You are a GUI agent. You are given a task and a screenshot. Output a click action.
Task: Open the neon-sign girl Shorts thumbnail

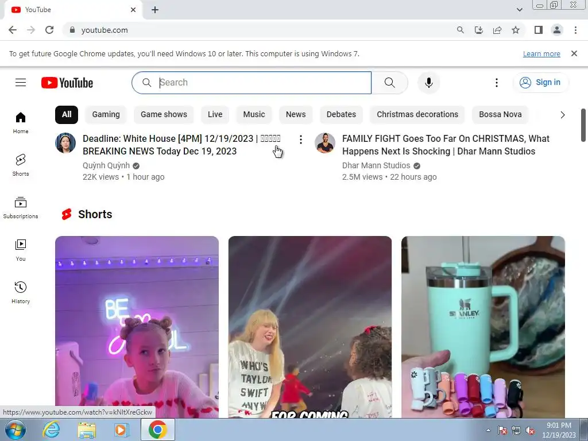137,327
